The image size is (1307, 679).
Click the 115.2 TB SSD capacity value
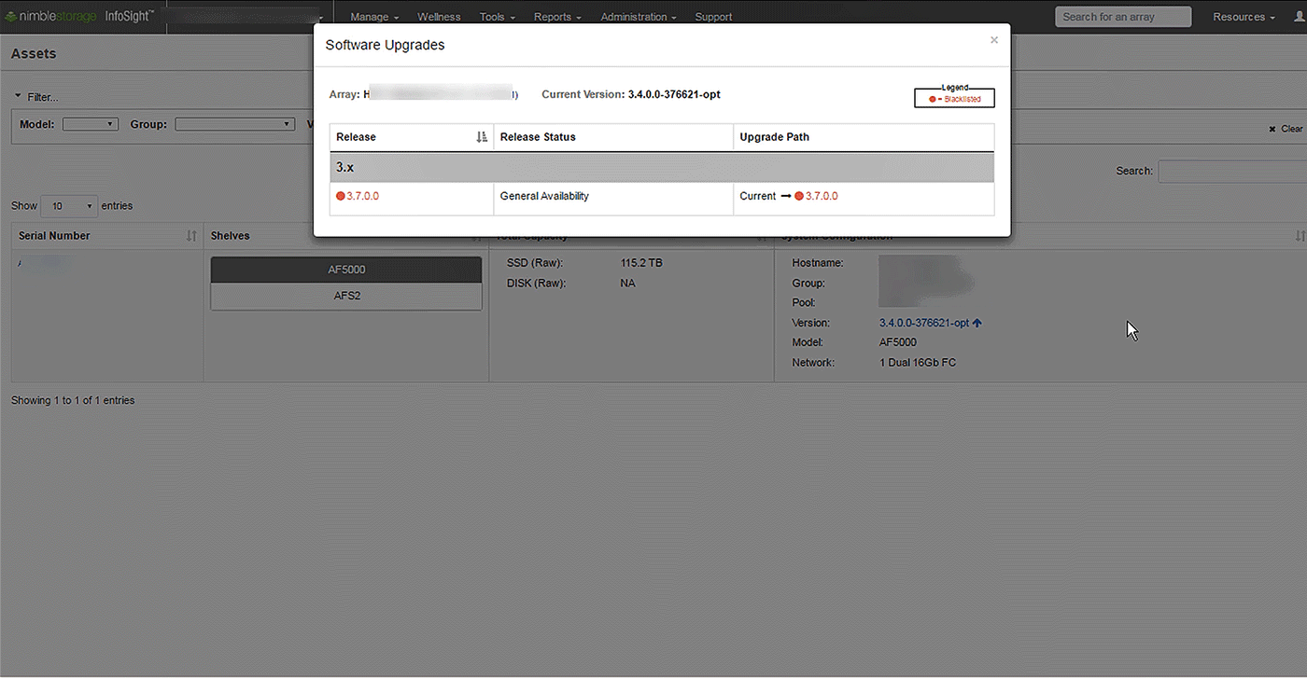[x=641, y=263]
